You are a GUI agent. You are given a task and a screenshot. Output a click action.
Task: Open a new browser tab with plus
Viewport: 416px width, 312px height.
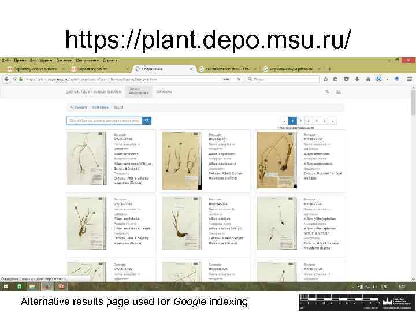pos(329,69)
